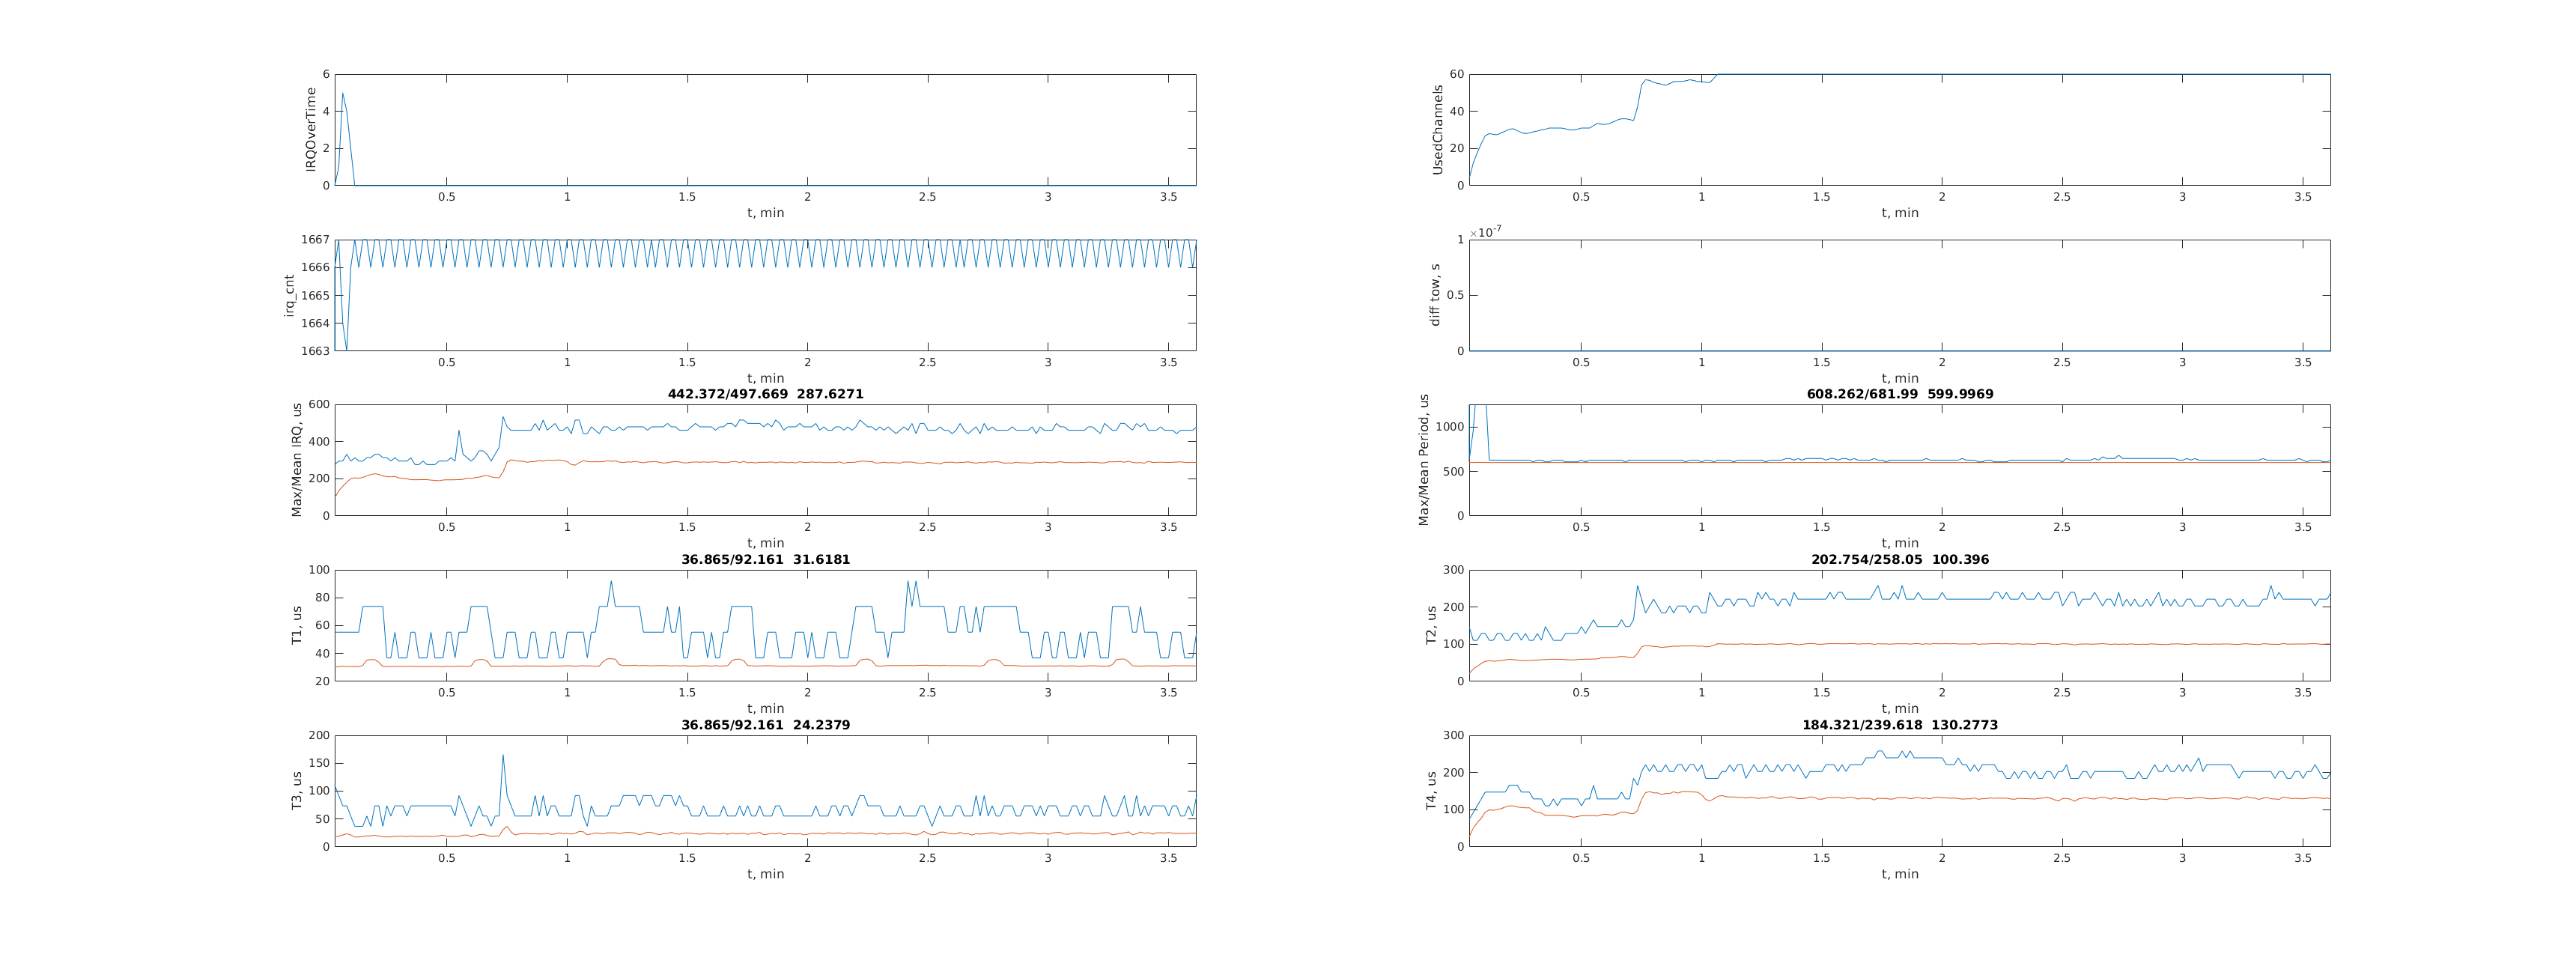Viewport: 2576px width, 957px height.
Task: Click the 'T1, us' y-axis label
Action: pos(297,625)
